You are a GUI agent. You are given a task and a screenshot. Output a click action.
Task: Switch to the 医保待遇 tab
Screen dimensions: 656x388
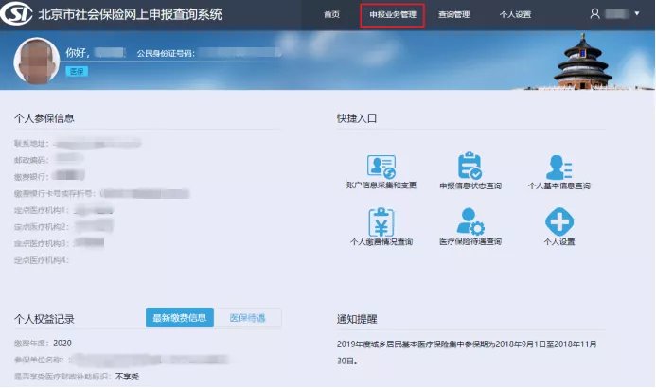coord(248,318)
